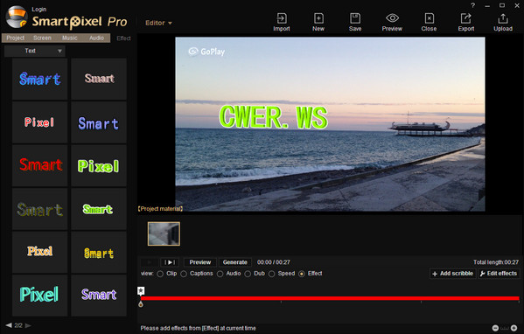Switch to the Music tab
524x334 pixels.
pyautogui.click(x=69, y=38)
